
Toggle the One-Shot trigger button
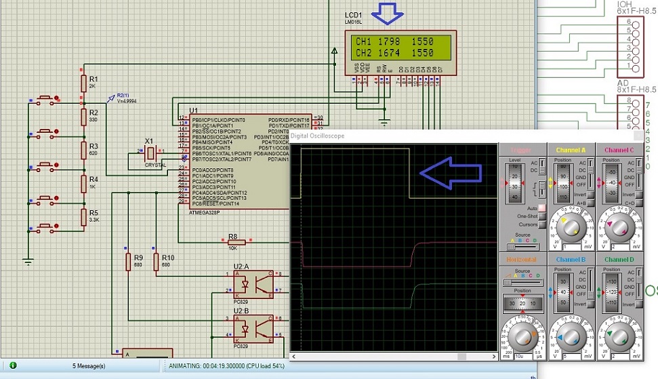[542, 216]
